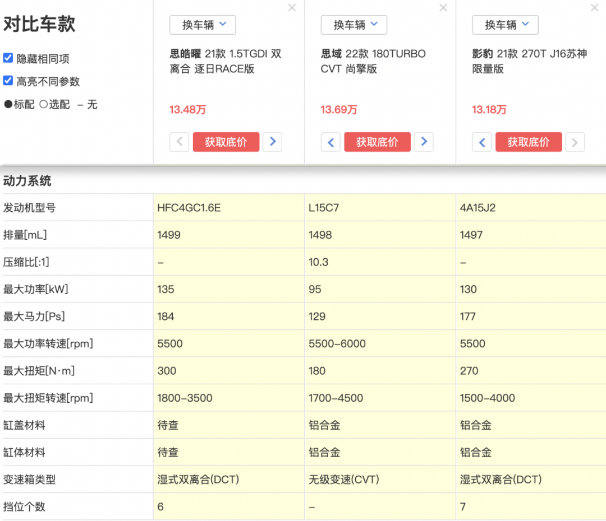Select torque rpm 1700-4500 cell
The height and width of the screenshot is (521, 606).
[x=380, y=398]
